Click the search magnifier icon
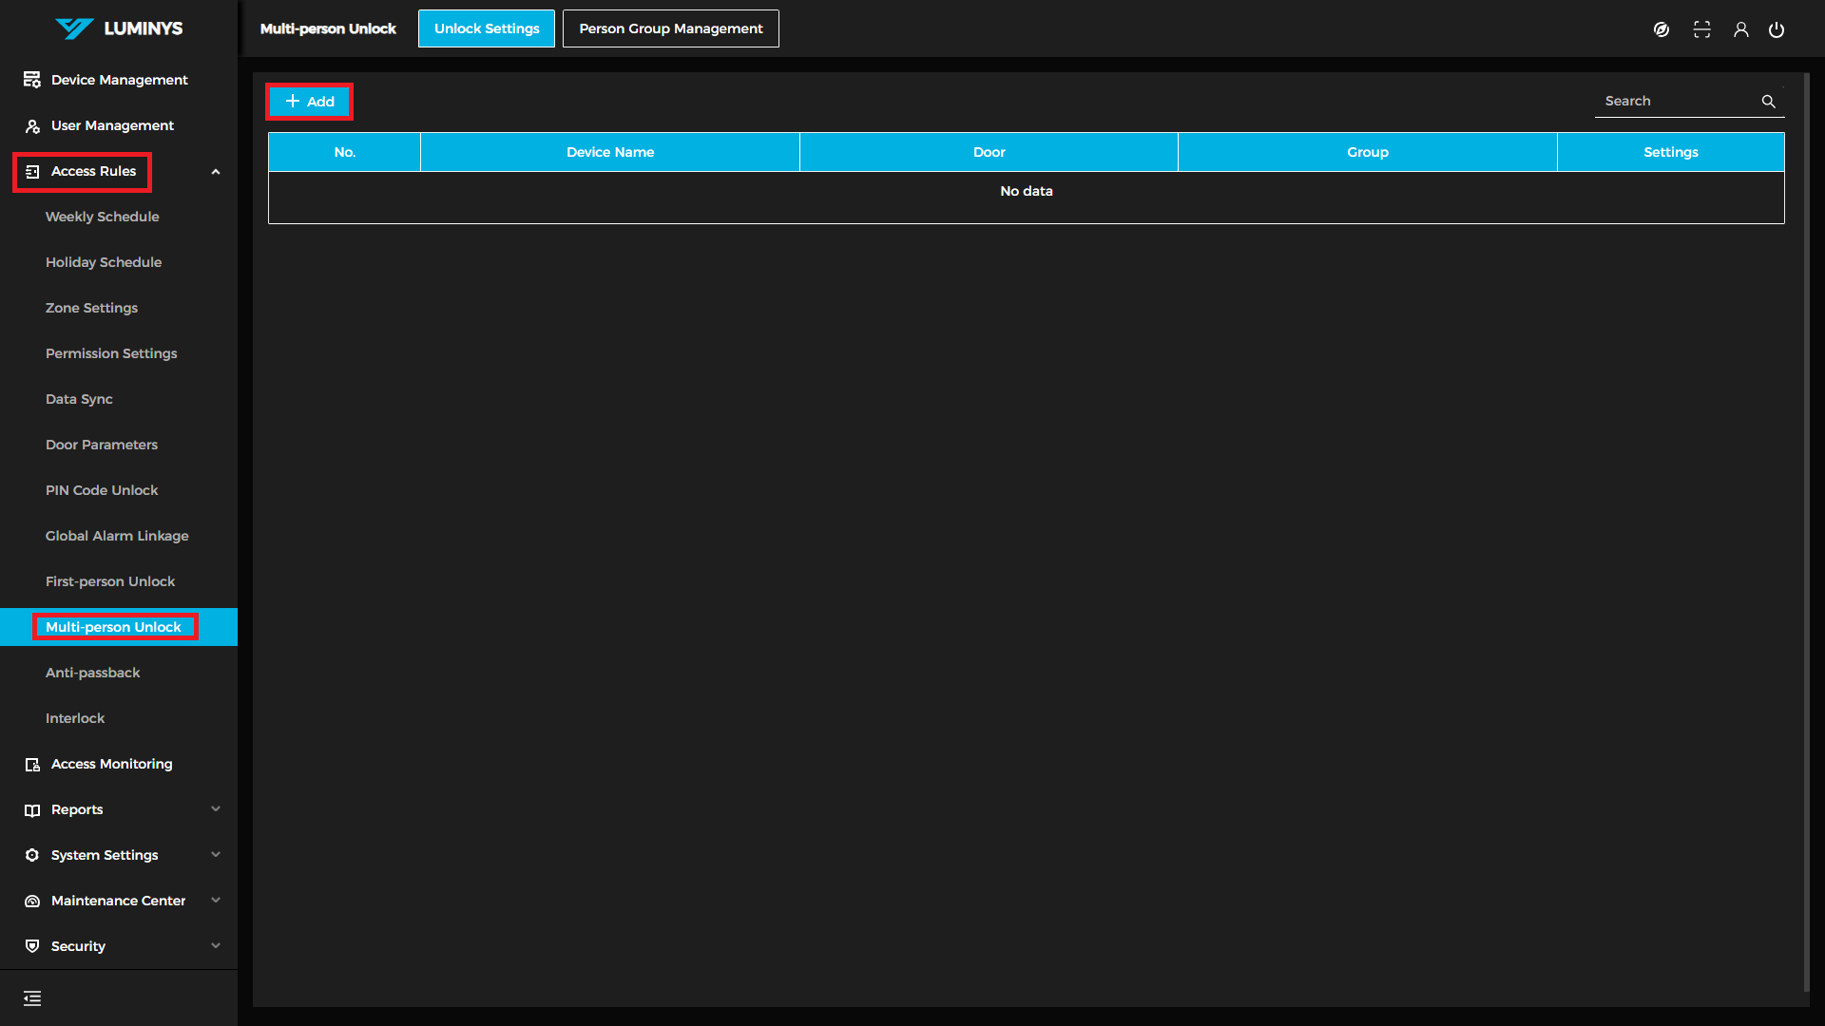This screenshot has width=1825, height=1026. (x=1768, y=102)
